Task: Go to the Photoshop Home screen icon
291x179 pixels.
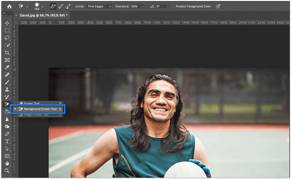Action: pos(9,6)
